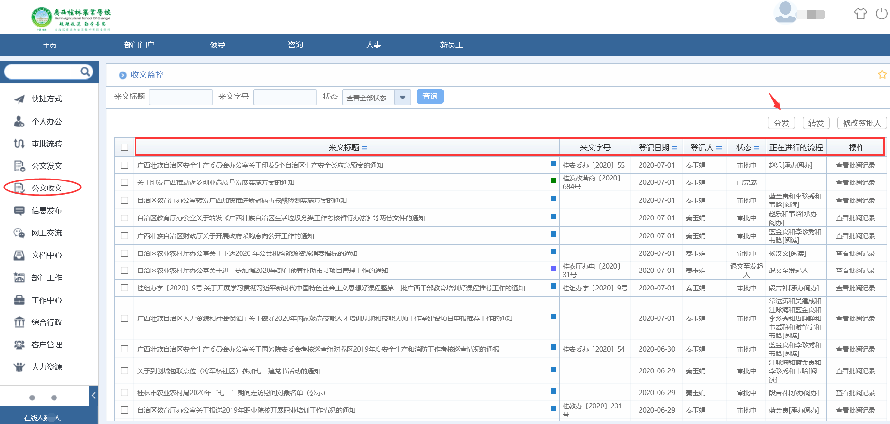
Task: Click the 信息发布 message icon
Action: click(x=19, y=210)
